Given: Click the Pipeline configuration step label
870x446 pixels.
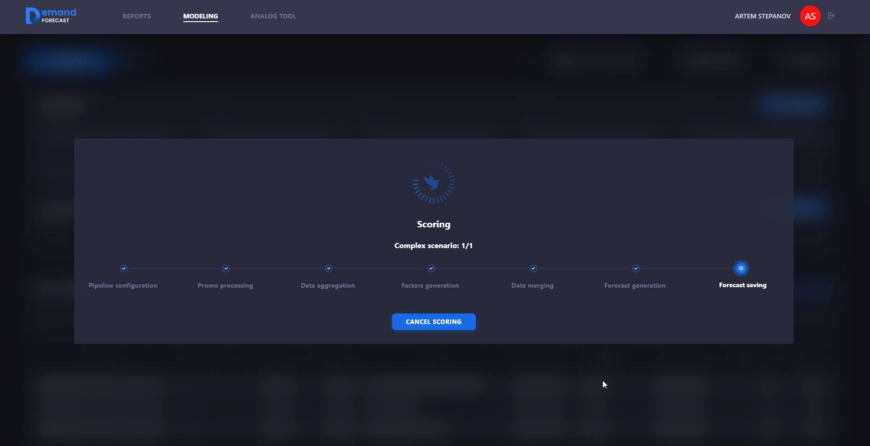Looking at the screenshot, I should click(123, 285).
